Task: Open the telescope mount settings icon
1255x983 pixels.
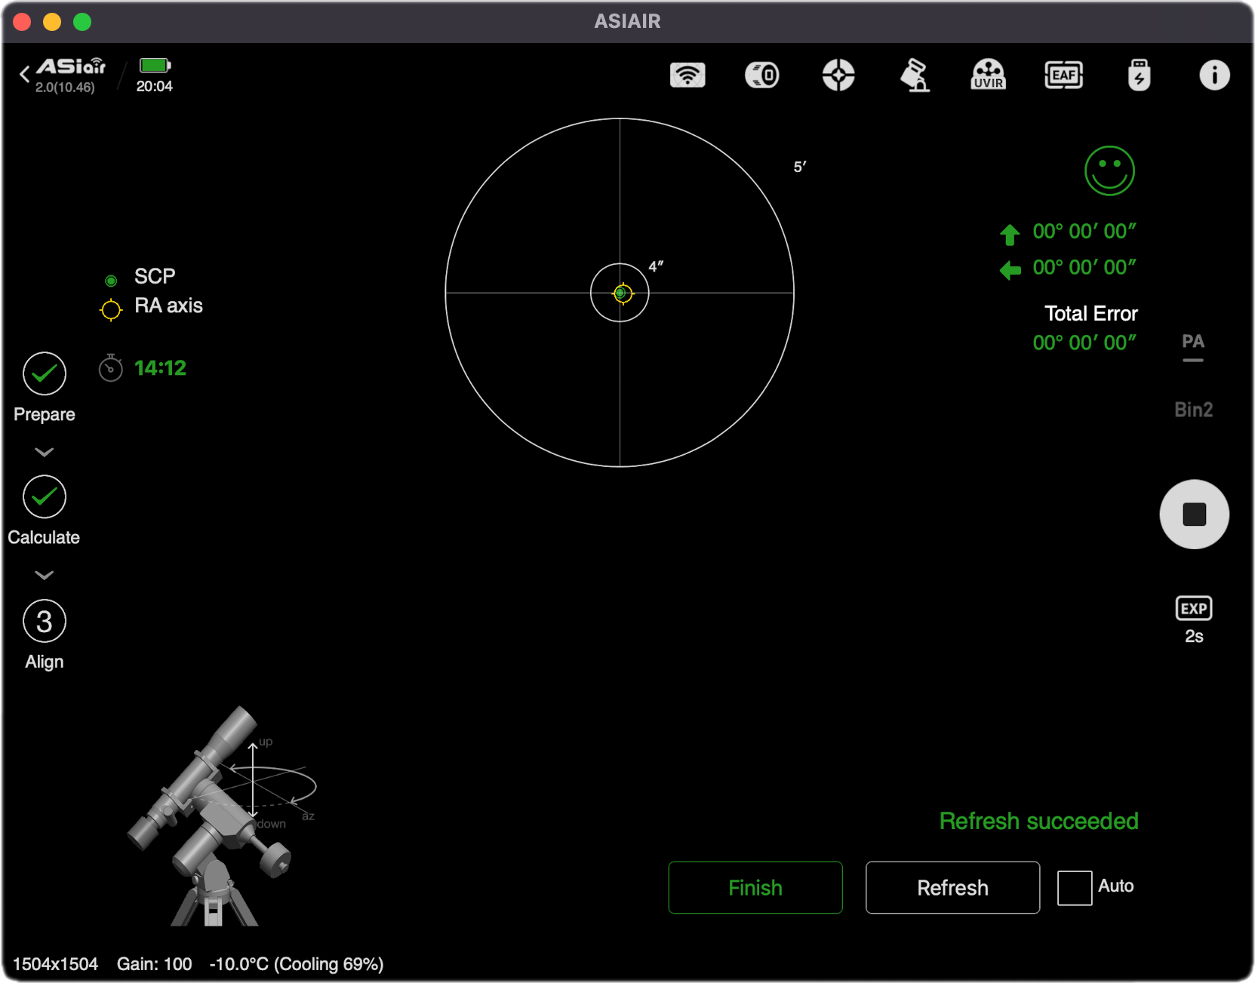Action: coord(915,75)
